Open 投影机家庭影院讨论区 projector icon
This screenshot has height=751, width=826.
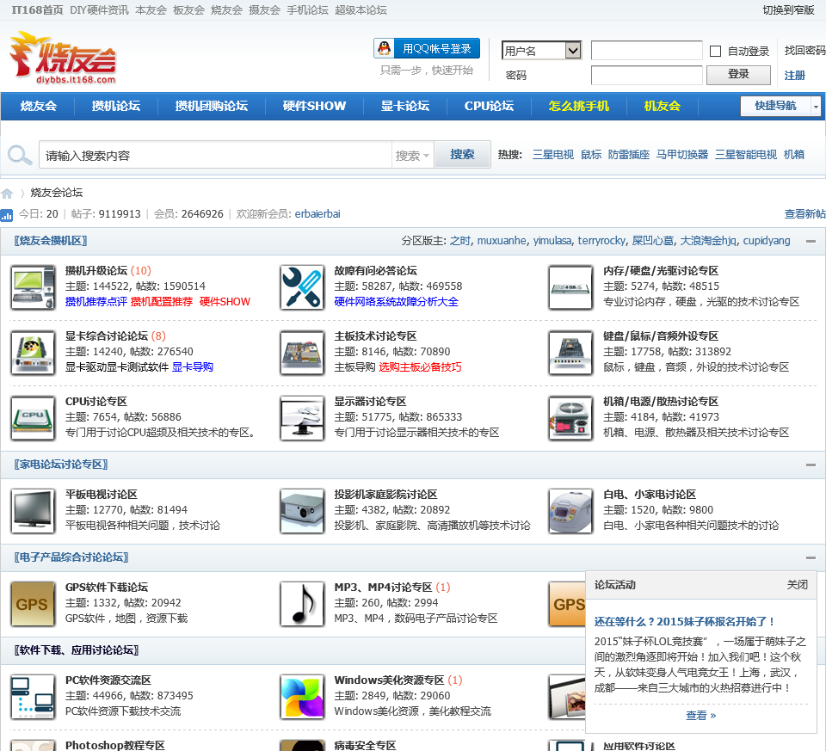[302, 511]
